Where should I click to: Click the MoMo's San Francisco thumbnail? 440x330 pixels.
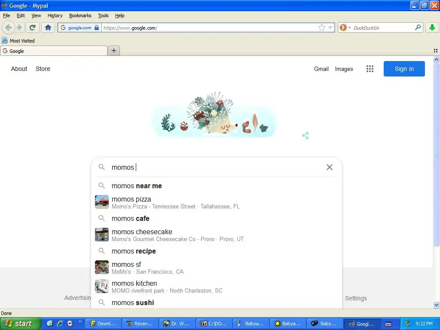pos(101,267)
